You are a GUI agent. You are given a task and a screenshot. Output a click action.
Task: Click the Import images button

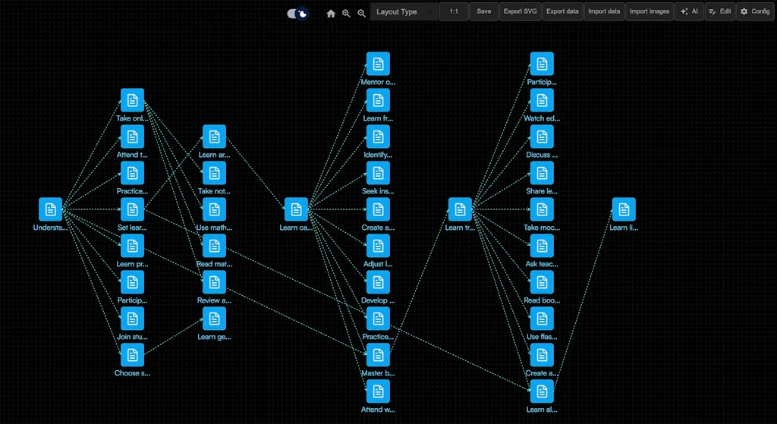[650, 11]
